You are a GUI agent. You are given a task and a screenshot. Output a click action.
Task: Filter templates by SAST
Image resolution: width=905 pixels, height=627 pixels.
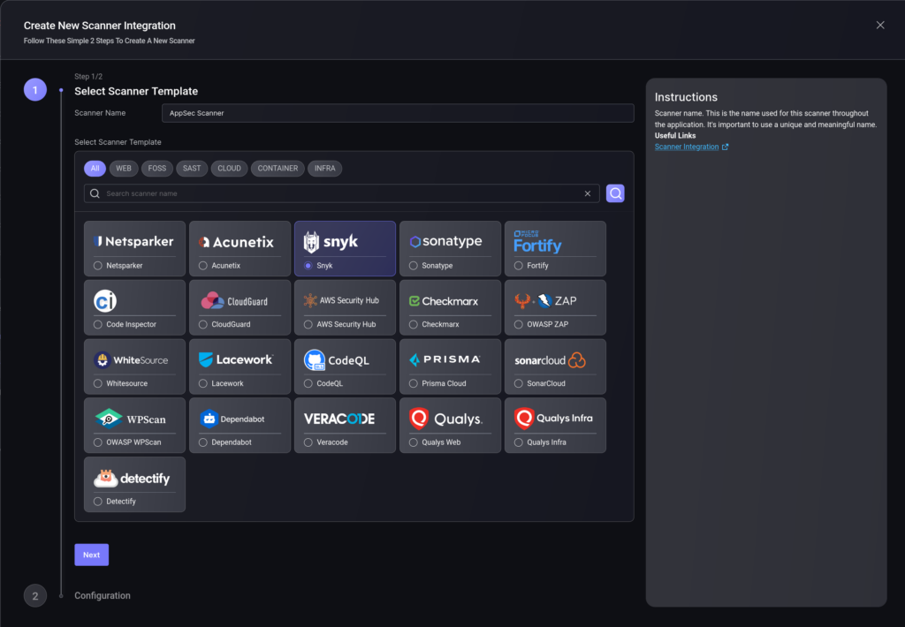pos(192,169)
